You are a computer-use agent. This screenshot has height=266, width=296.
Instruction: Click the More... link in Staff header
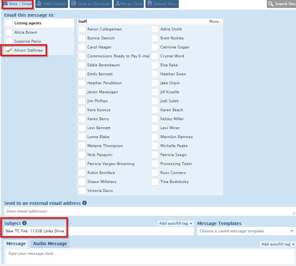[215, 21]
